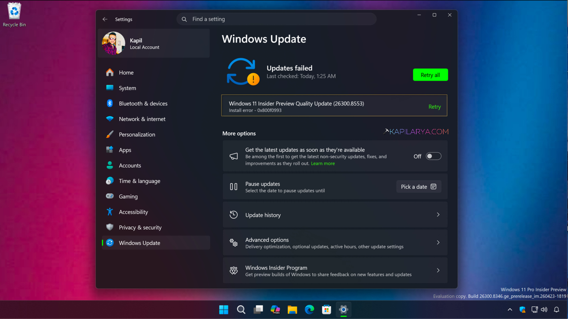Expand Windows Insider Program chevron
The height and width of the screenshot is (319, 568).
pos(438,270)
